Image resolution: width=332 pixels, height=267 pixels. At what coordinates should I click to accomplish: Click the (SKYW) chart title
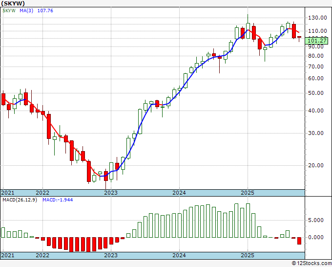coord(13,3)
